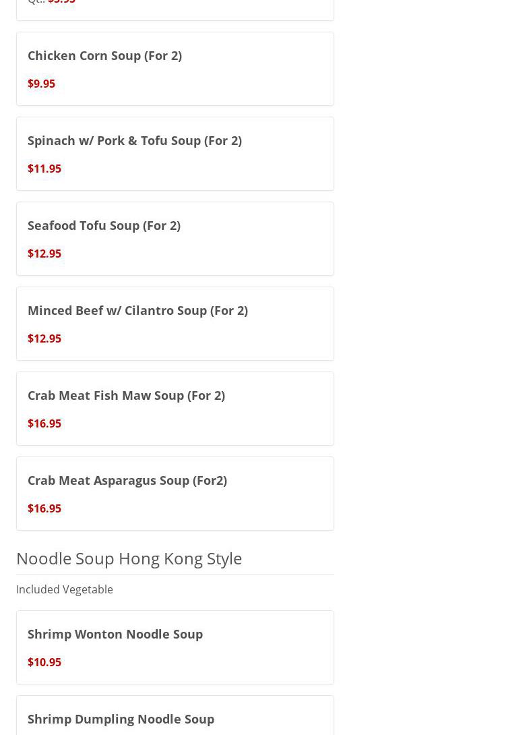The height and width of the screenshot is (735, 529).
Task: Click the $16.95 price for Fish Maw Soup
Action: pyautogui.click(x=44, y=423)
